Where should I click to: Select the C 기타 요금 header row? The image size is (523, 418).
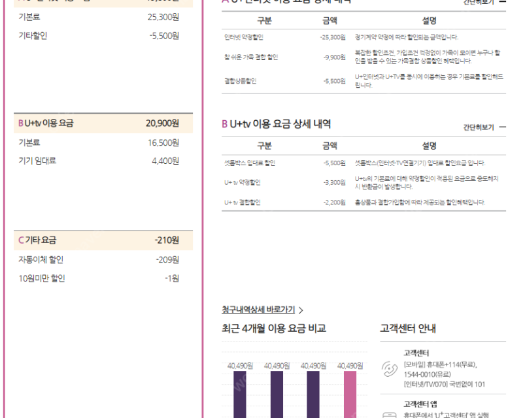point(103,240)
